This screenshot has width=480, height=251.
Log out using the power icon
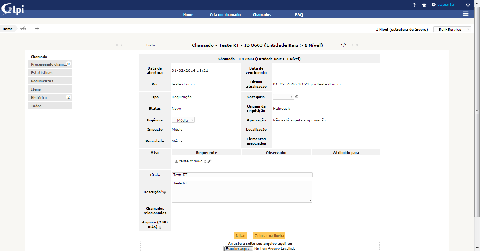468,5
